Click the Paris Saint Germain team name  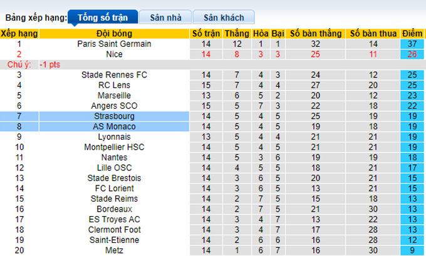pos(115,44)
